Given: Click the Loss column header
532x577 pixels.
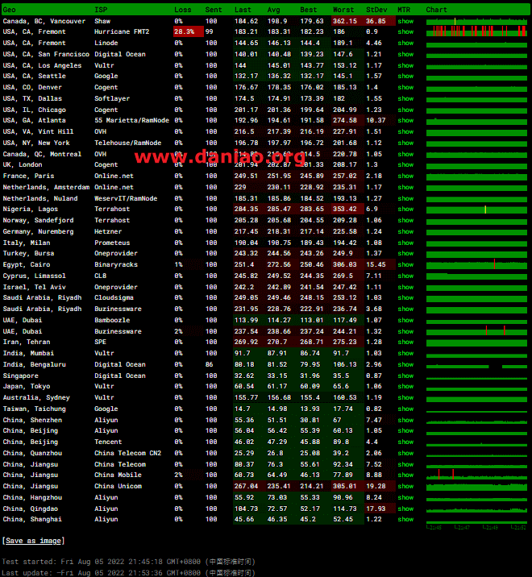Looking at the screenshot, I should click(183, 10).
